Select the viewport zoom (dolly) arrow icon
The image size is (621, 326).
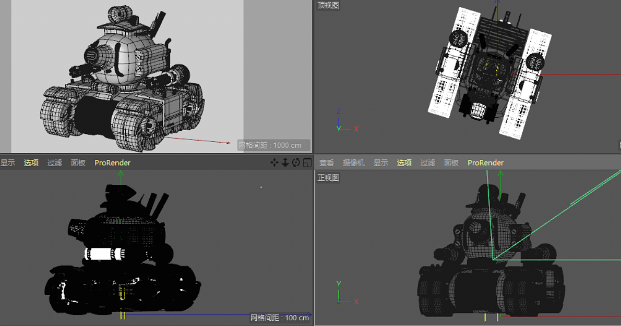[285, 162]
